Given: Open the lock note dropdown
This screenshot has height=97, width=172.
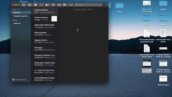Looking at the screenshot, I should click(x=47, y=5).
